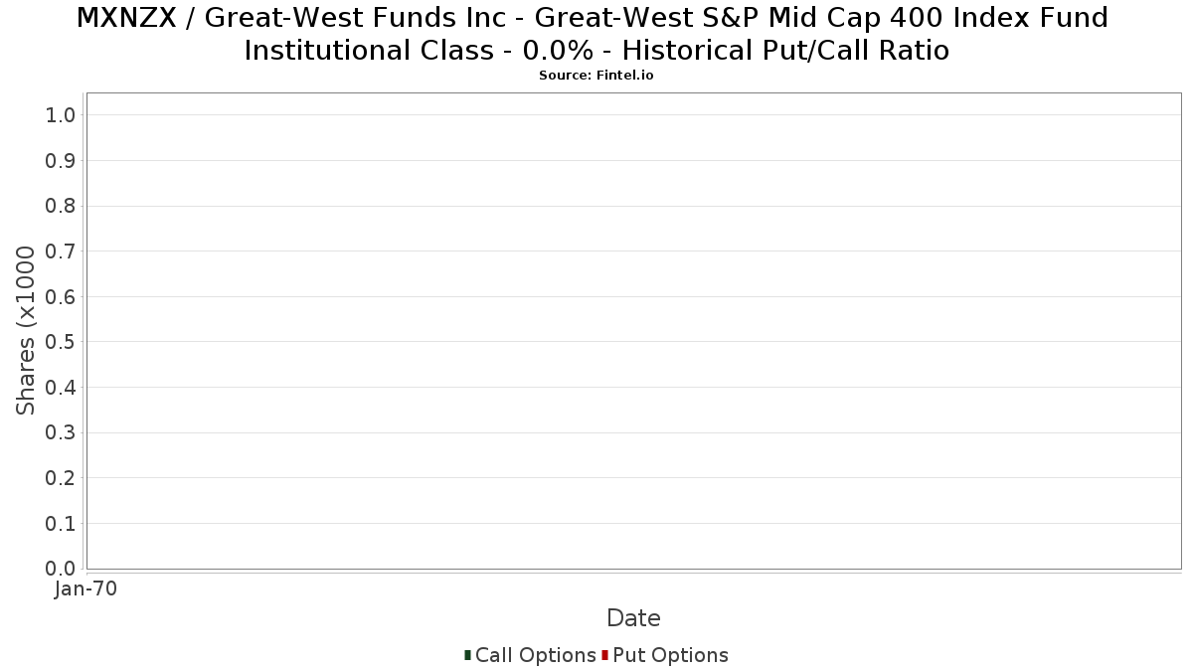This screenshot has height=671, width=1193.
Task: Select the Historical Put/Call Ratio subtitle line
Action: [596, 50]
